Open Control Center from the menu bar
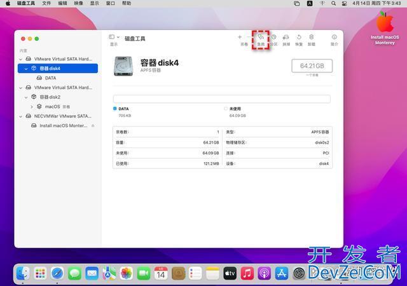The height and width of the screenshot is (286, 407). (x=345, y=3)
